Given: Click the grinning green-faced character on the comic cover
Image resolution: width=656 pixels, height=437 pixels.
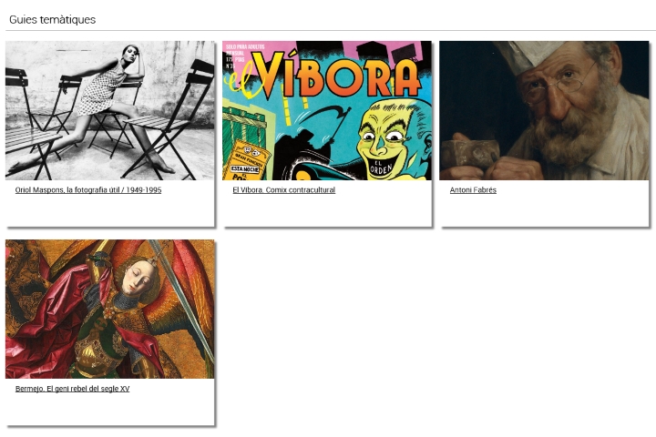Looking at the screenshot, I should pos(391,140).
